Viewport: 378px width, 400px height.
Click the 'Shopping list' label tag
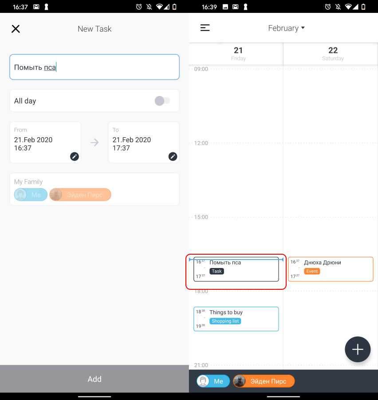pos(225,321)
